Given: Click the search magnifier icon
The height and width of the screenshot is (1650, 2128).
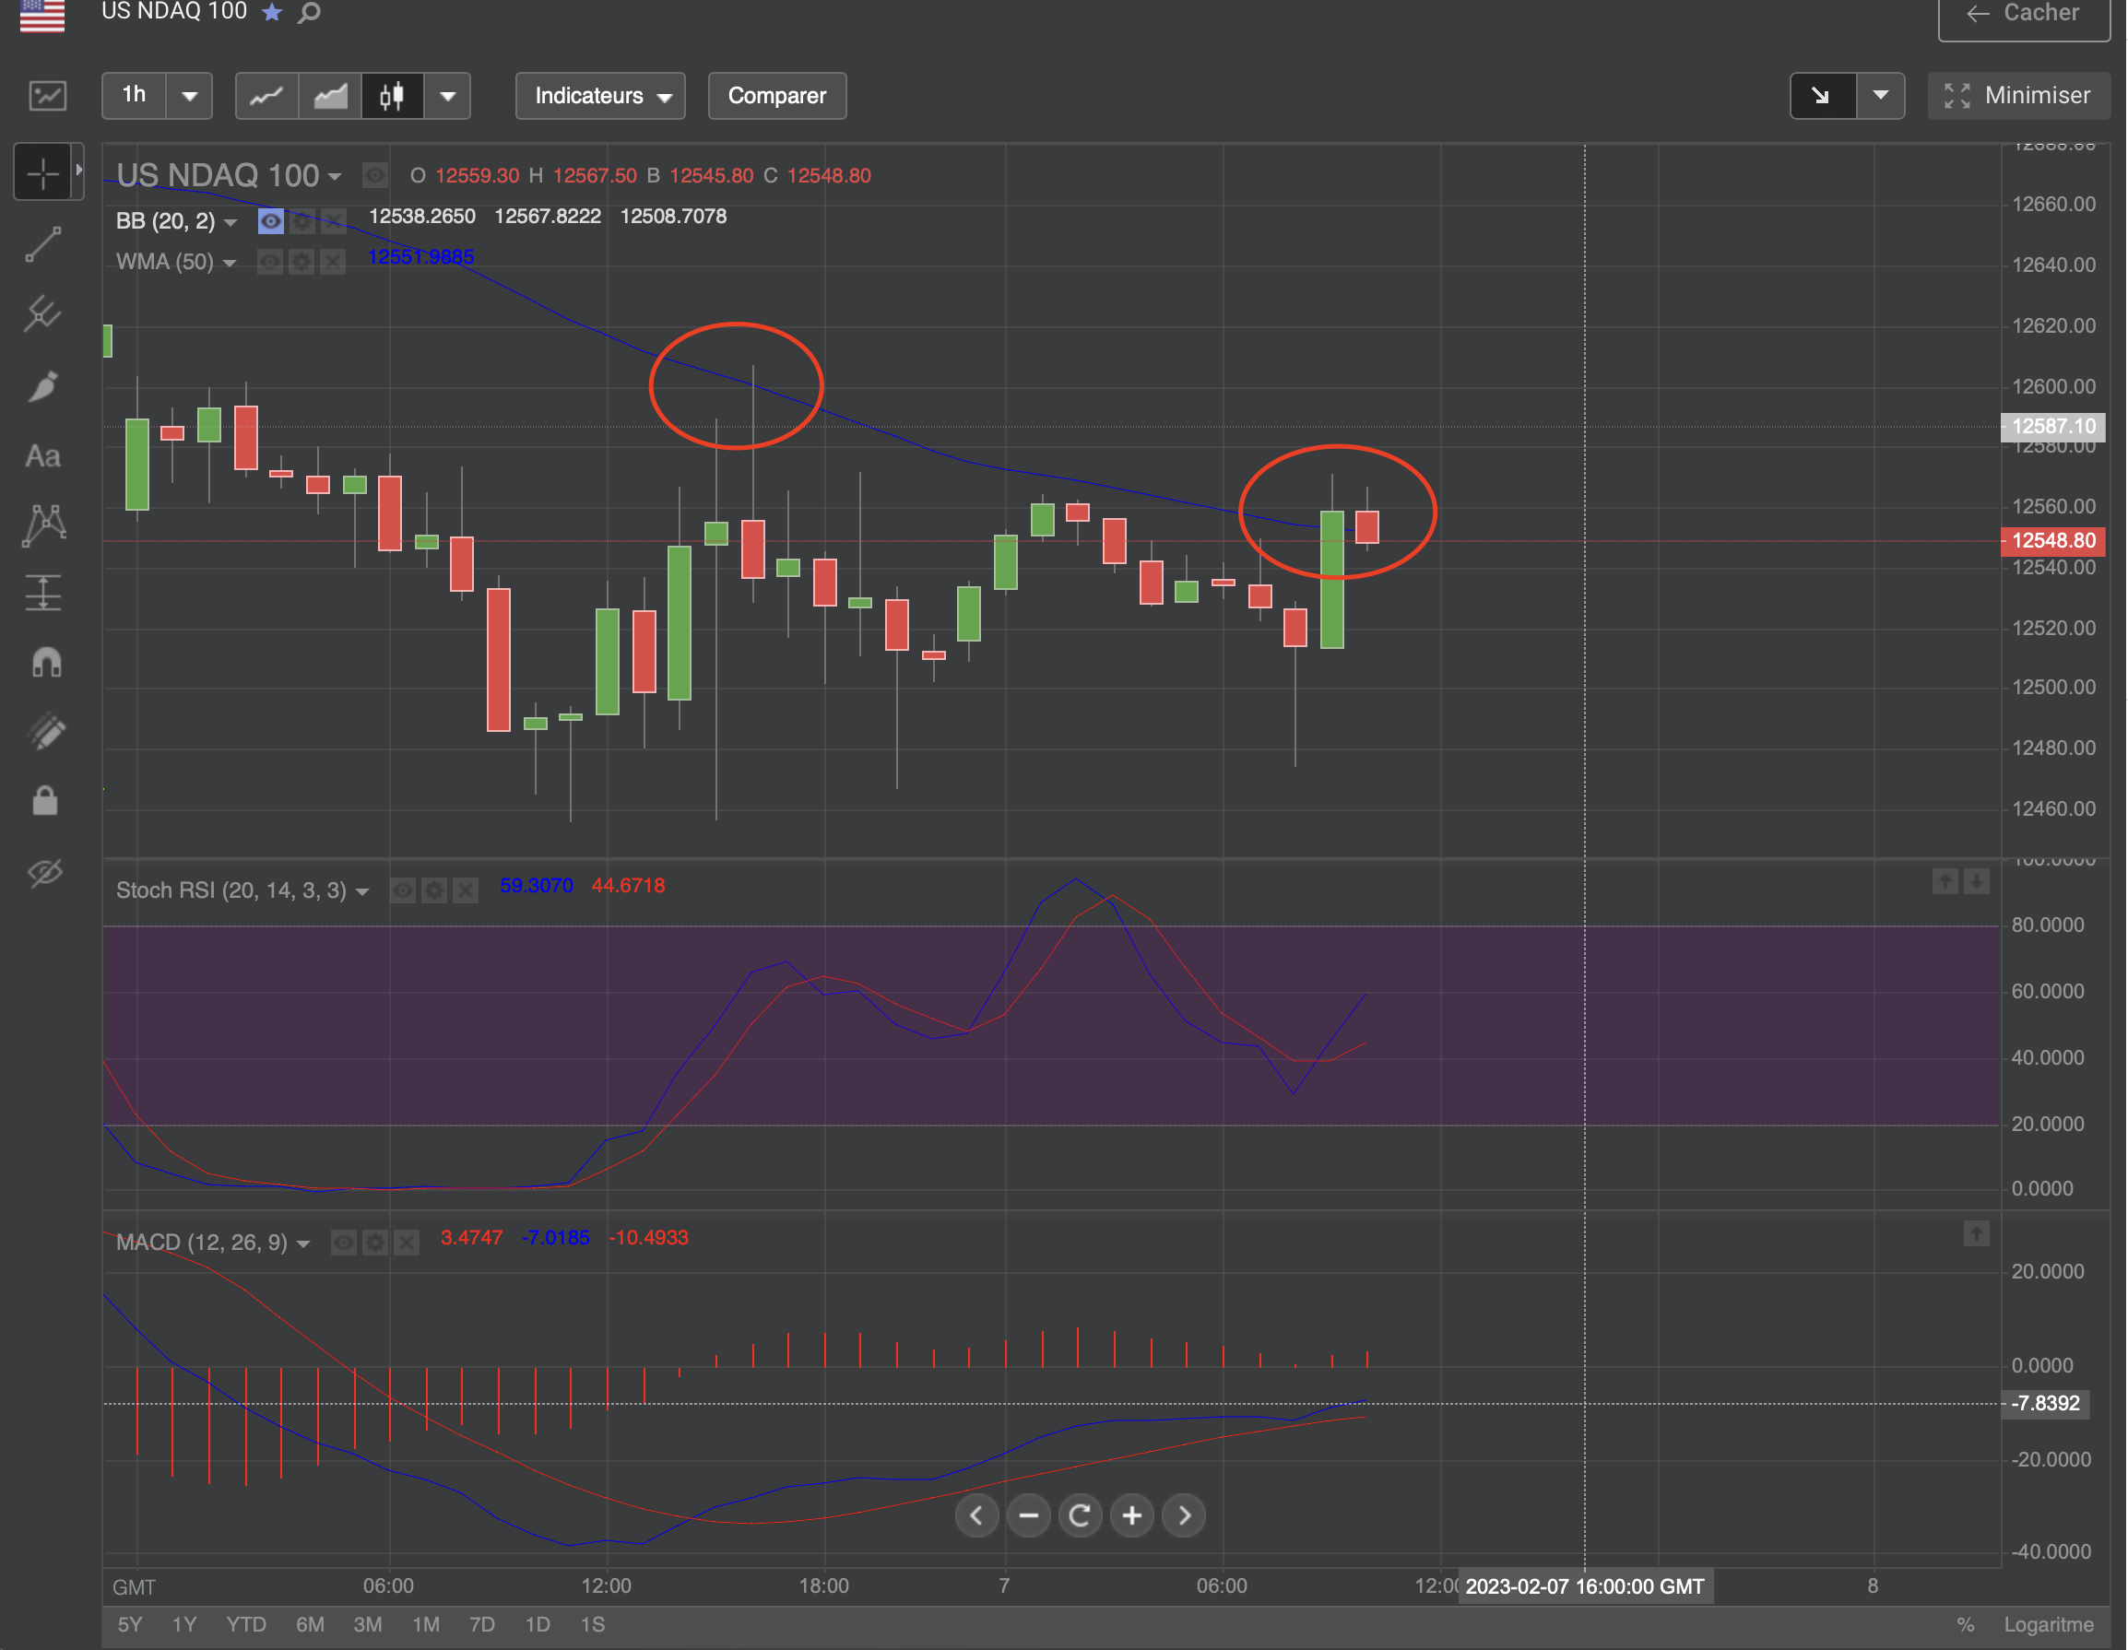Looking at the screenshot, I should coord(310,13).
